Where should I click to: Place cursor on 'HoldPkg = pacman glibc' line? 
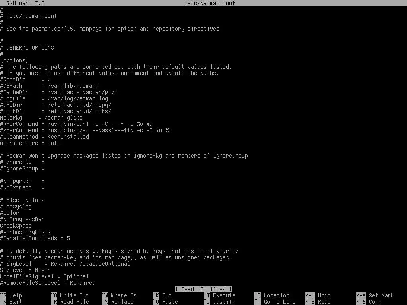41,118
